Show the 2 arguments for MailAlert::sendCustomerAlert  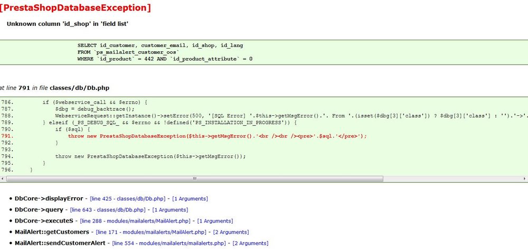click(250, 243)
